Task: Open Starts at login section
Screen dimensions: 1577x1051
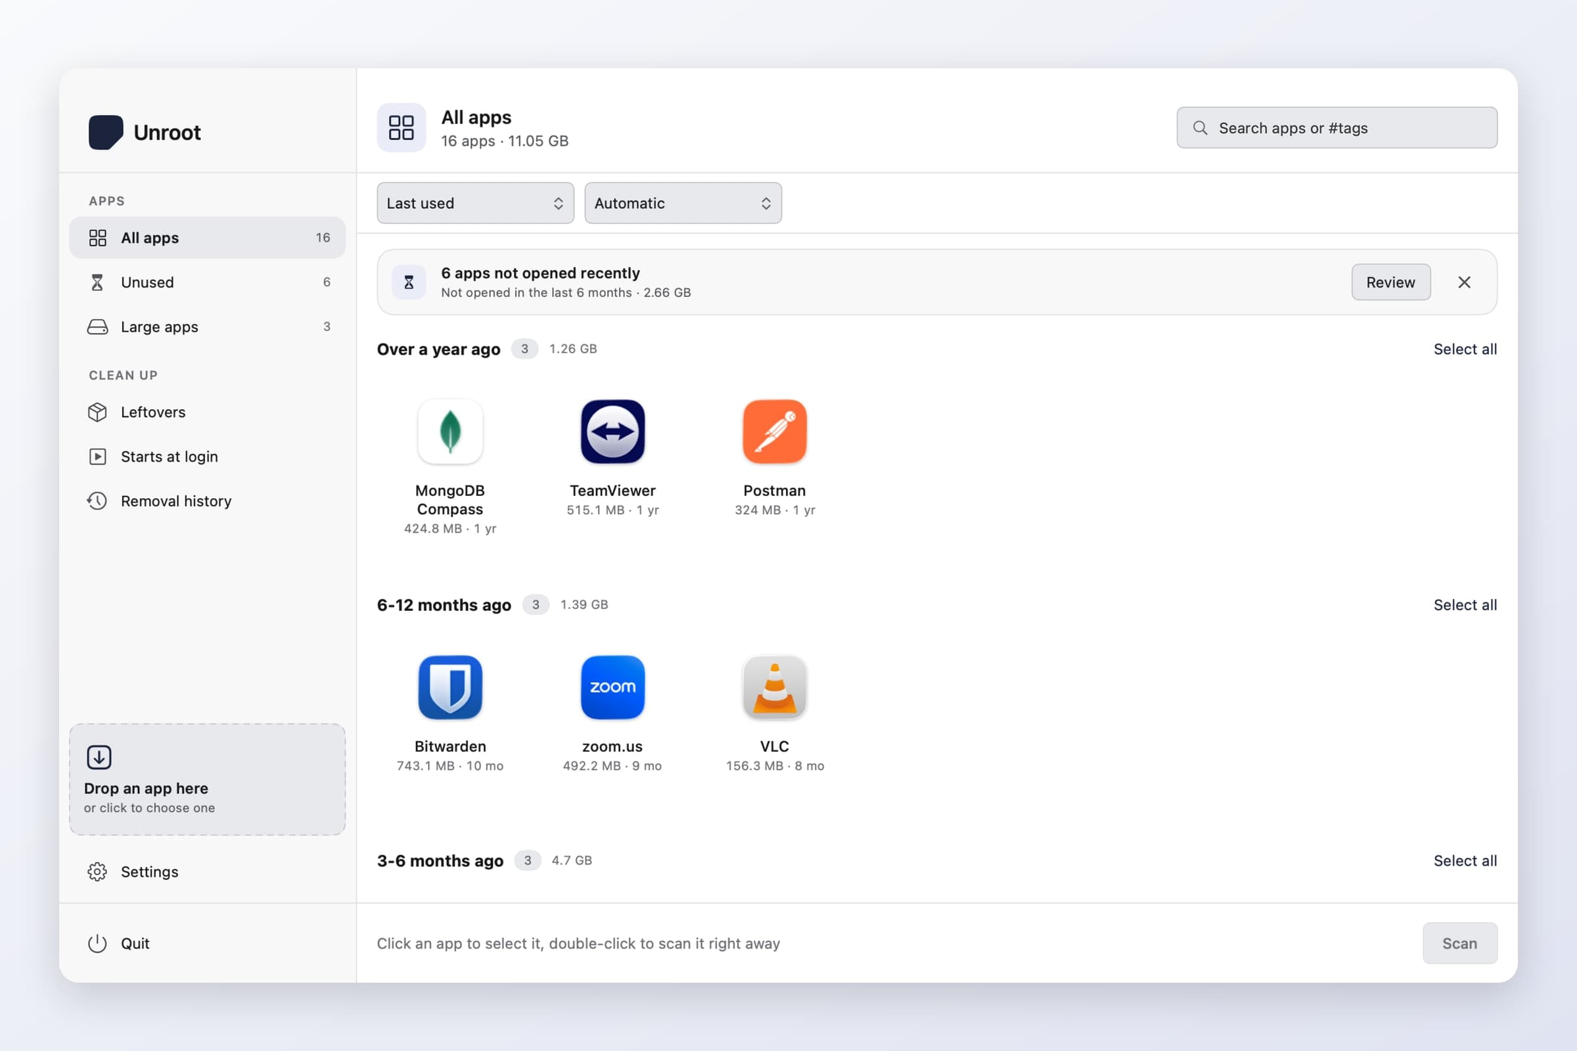Action: pyautogui.click(x=207, y=457)
